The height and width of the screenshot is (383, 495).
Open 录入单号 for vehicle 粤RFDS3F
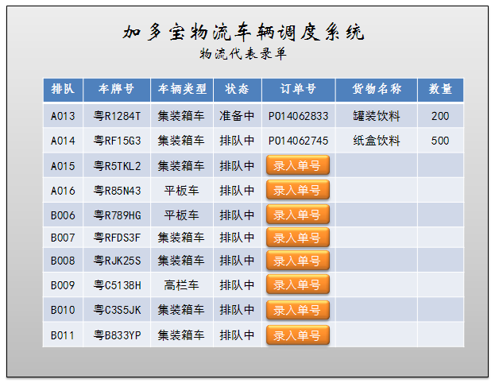pyautogui.click(x=298, y=238)
